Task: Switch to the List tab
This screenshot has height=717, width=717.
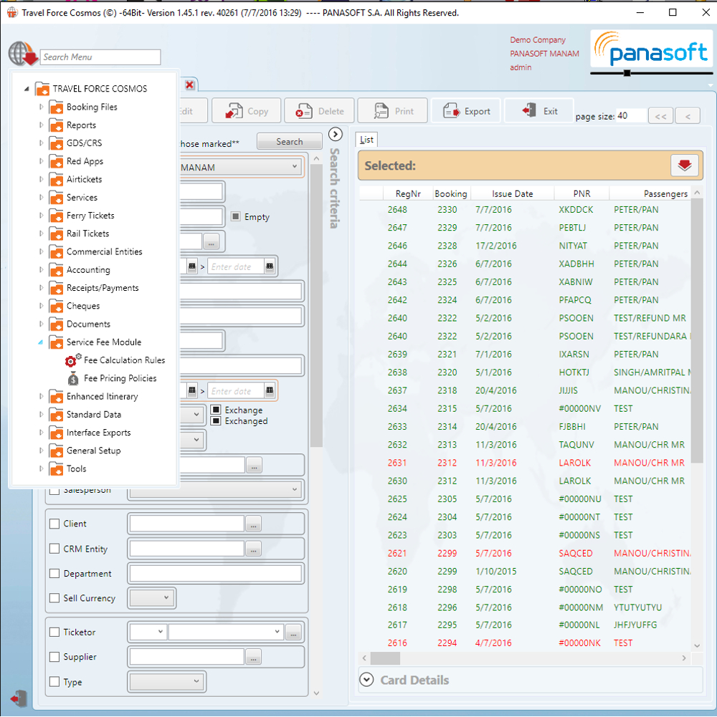Action: pos(367,140)
